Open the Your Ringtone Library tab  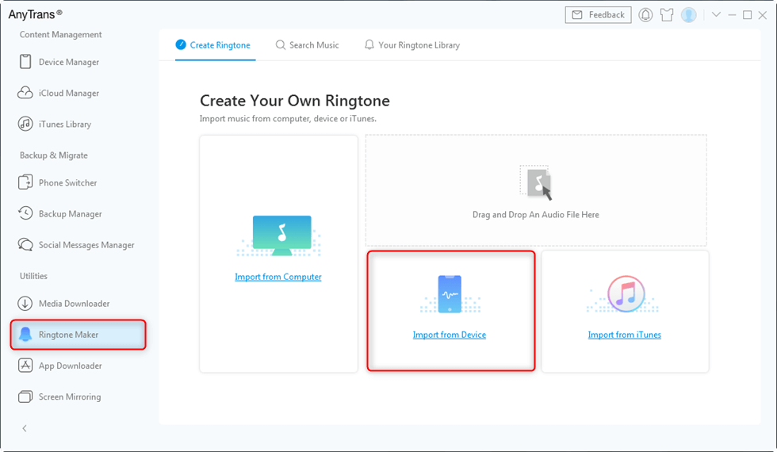coord(411,45)
